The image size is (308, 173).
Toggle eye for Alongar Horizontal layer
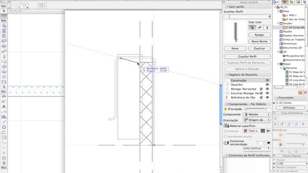click(267, 89)
